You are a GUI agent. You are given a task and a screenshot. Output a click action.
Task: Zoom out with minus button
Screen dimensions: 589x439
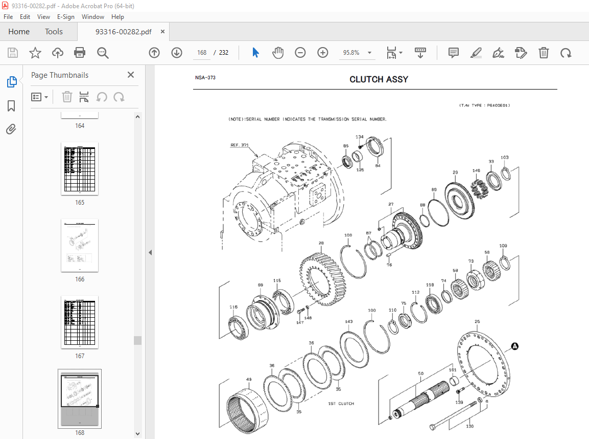[x=300, y=53]
